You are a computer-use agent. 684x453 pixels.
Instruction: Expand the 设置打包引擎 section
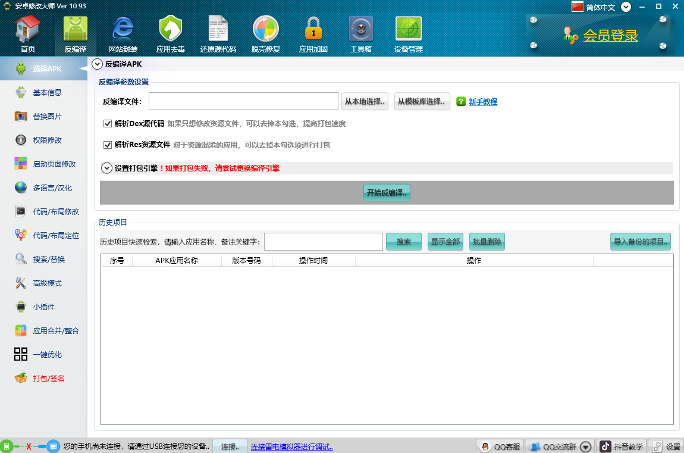[x=107, y=168]
